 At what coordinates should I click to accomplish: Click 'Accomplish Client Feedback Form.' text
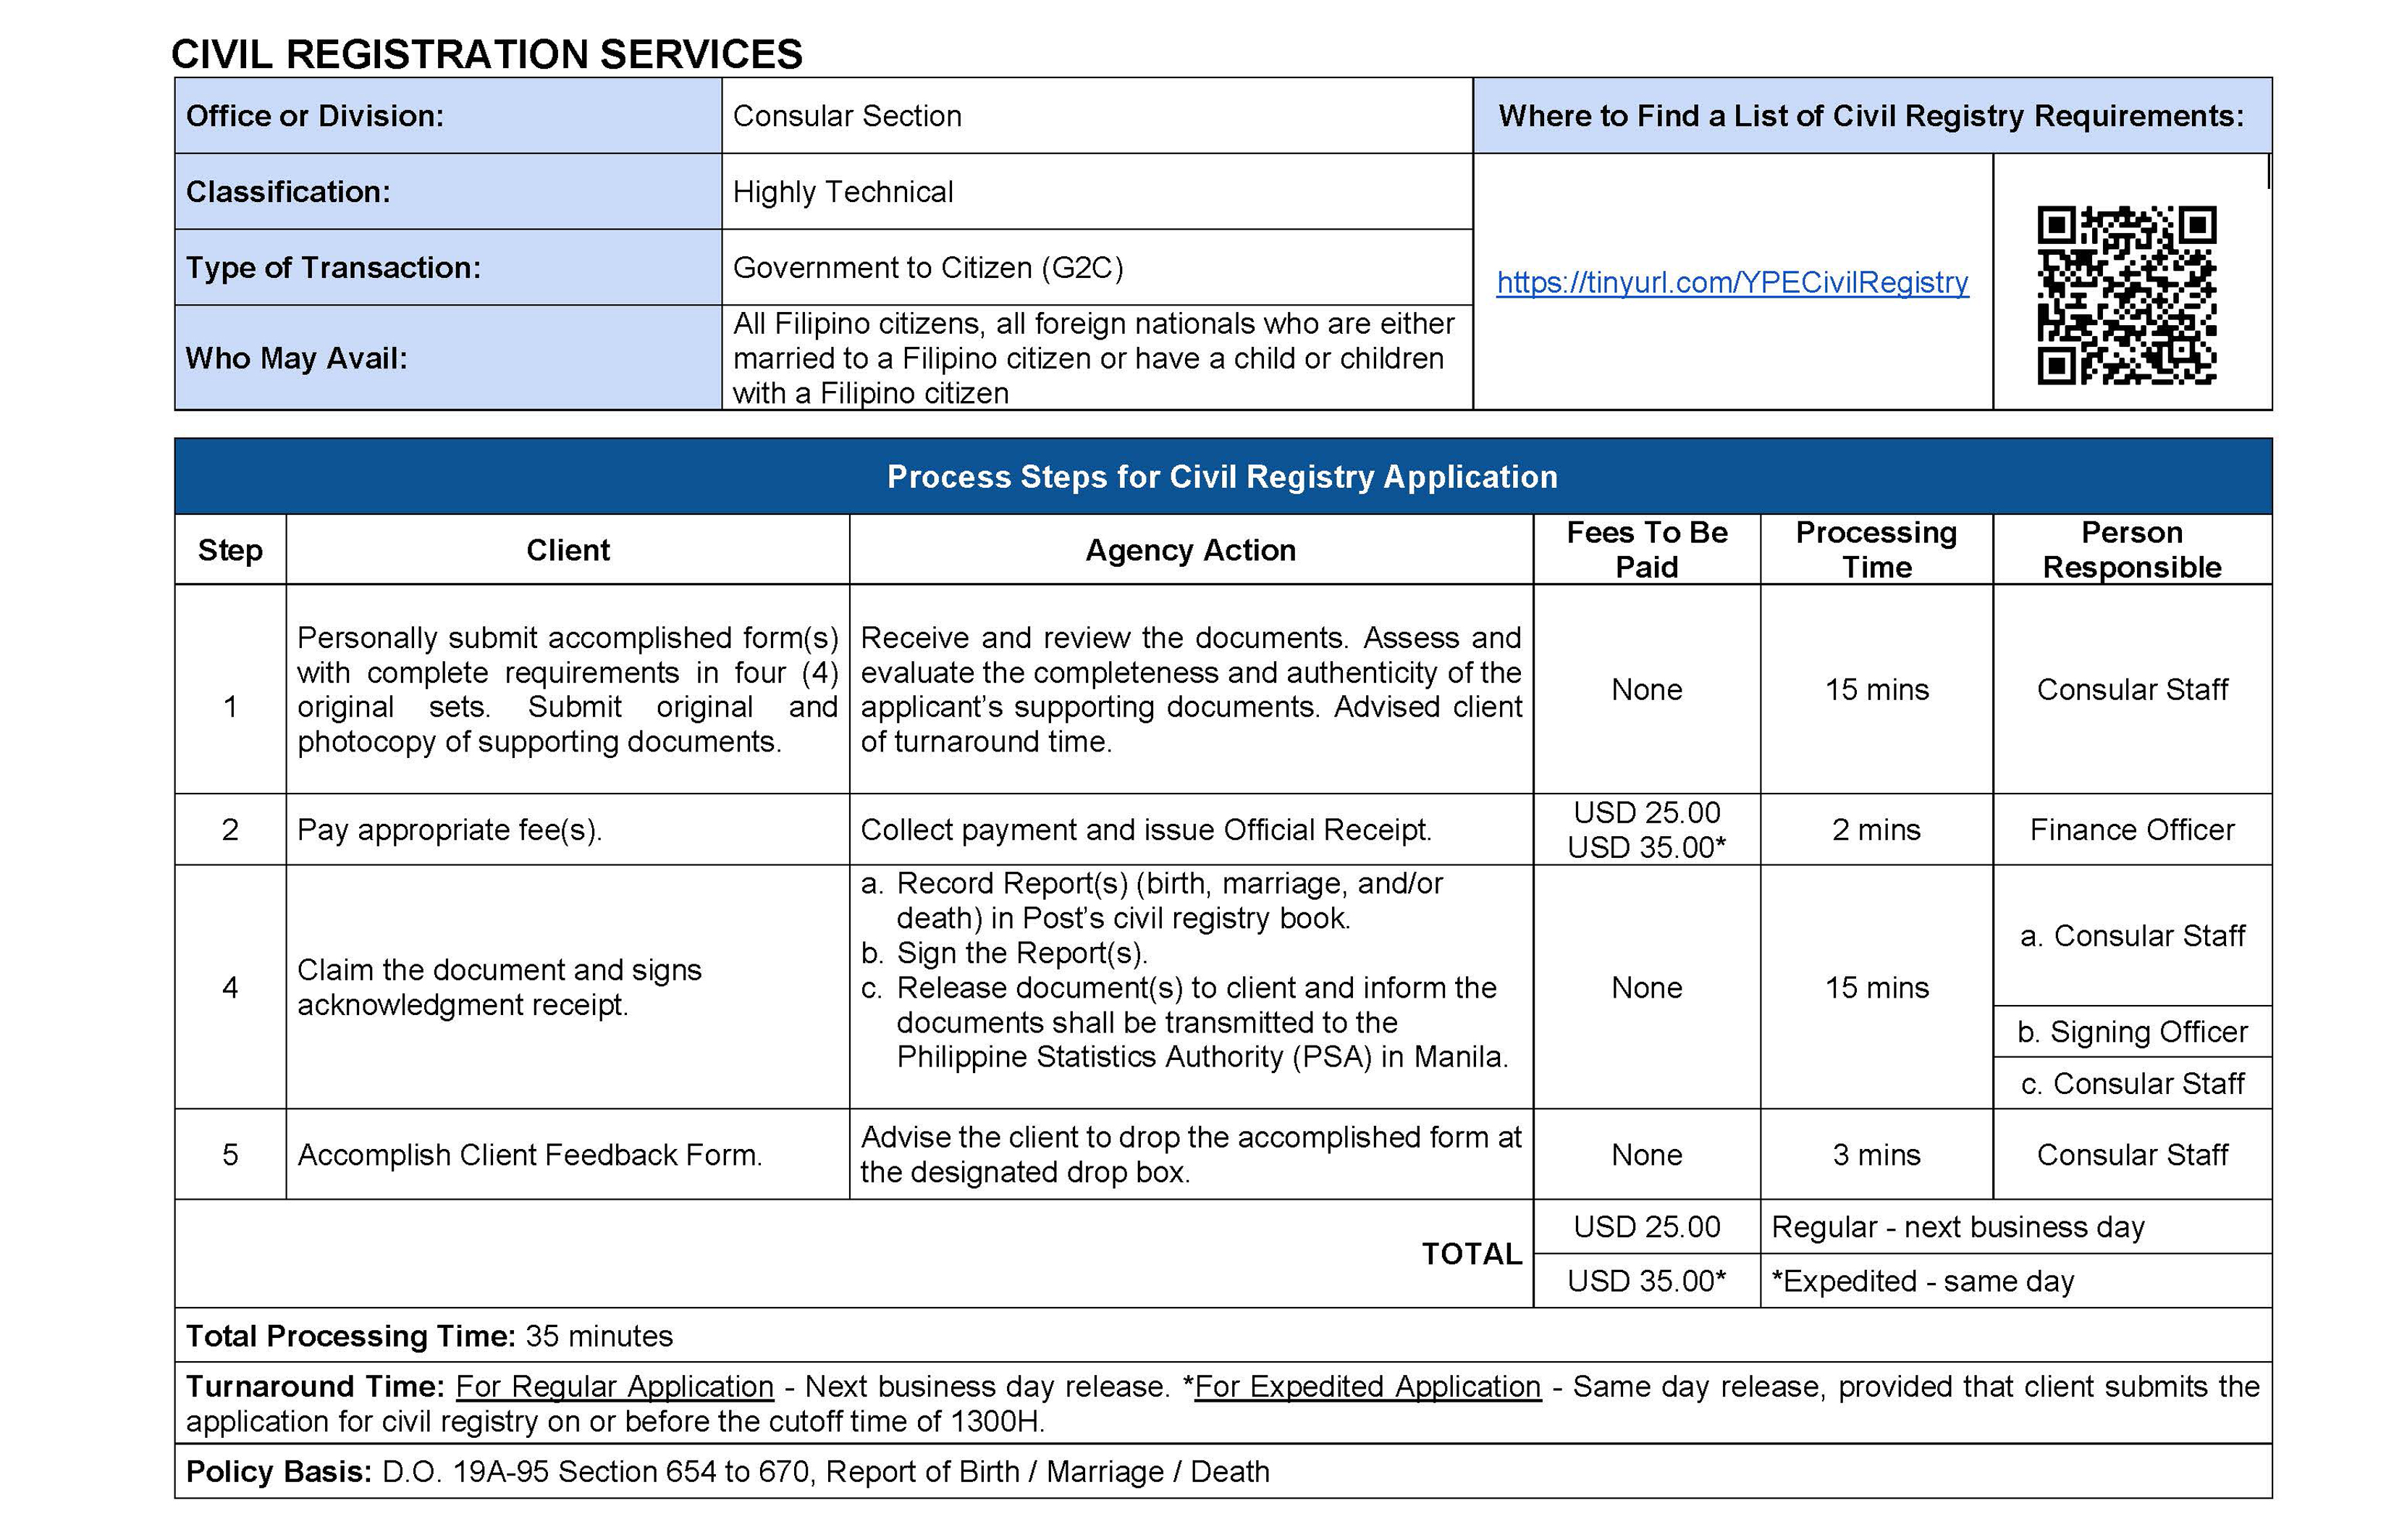(528, 1154)
